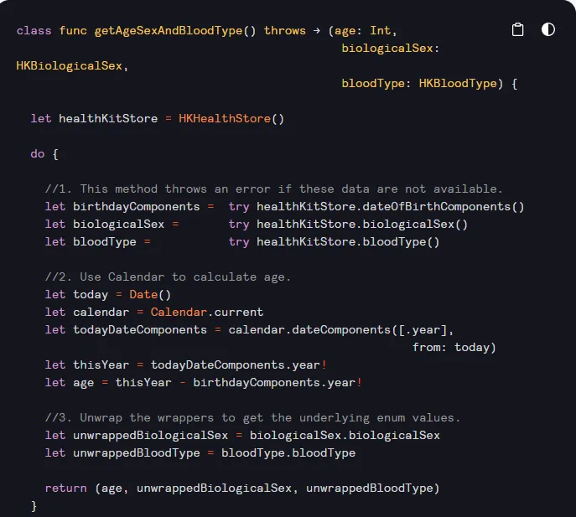Click the 'throws' keyword in signature
576x517 pixels.
point(285,30)
